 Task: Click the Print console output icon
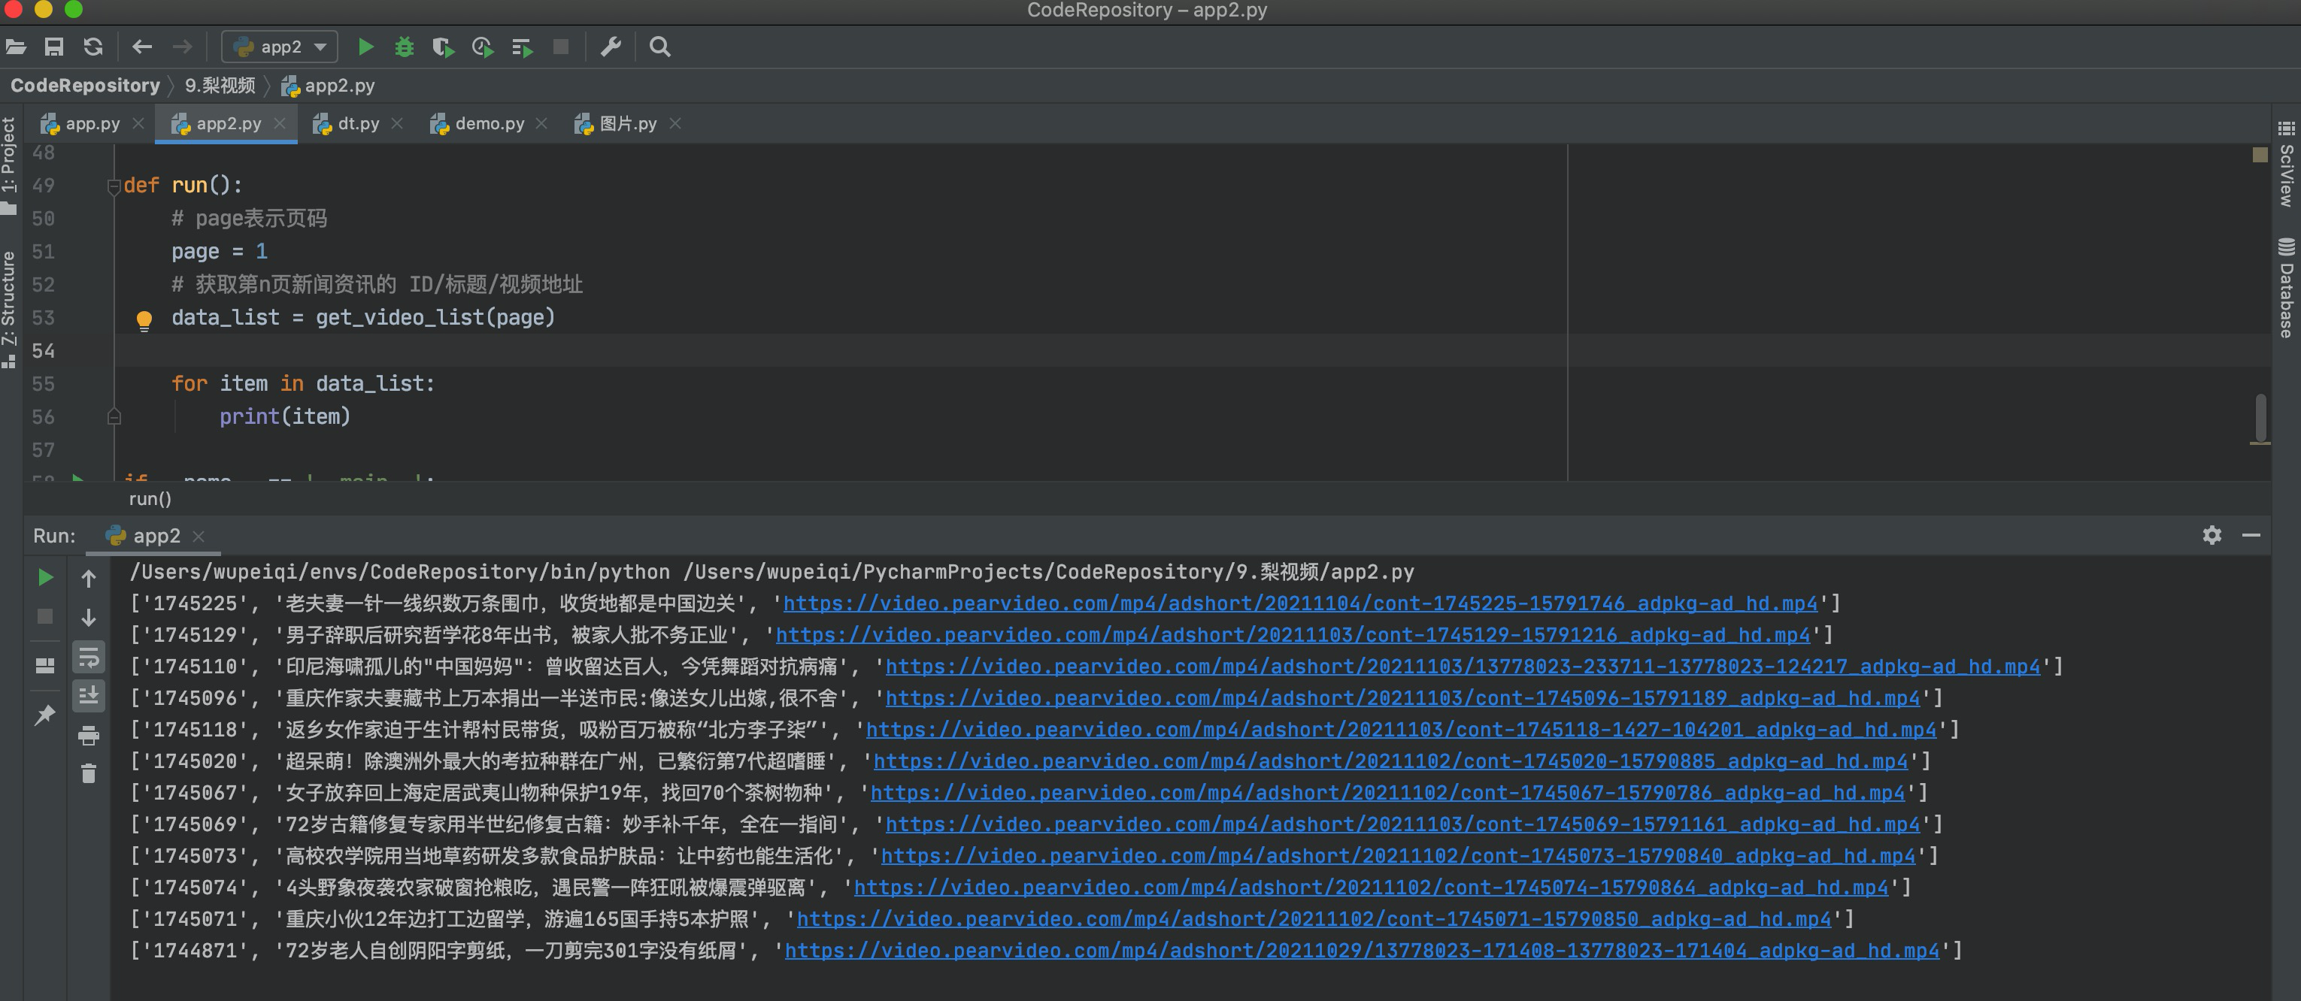(89, 736)
